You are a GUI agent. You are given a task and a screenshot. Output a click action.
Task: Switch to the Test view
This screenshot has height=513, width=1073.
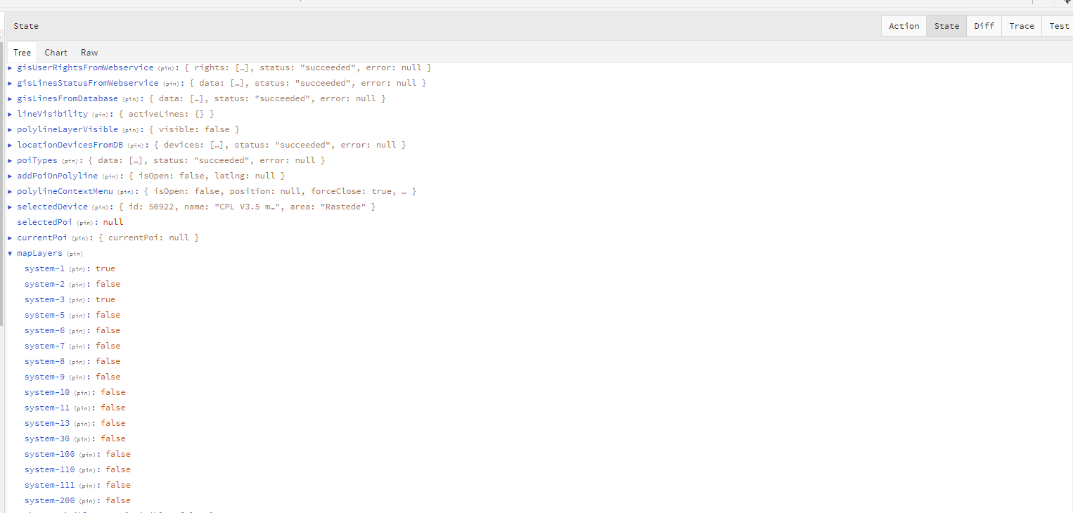pyautogui.click(x=1058, y=26)
